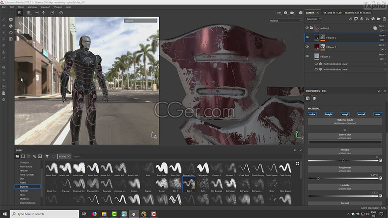Remove the Brushes filter tag in Shelf
The image size is (388, 218).
[68, 156]
